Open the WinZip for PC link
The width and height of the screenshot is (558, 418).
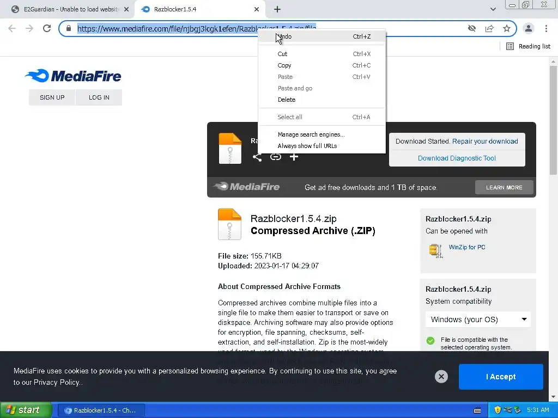tap(467, 247)
